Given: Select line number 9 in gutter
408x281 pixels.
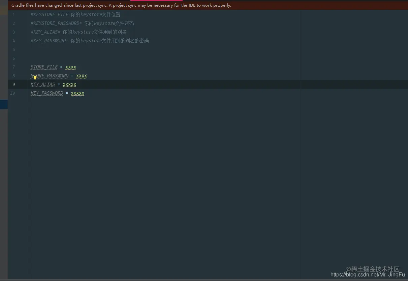Looking at the screenshot, I should (x=14, y=85).
